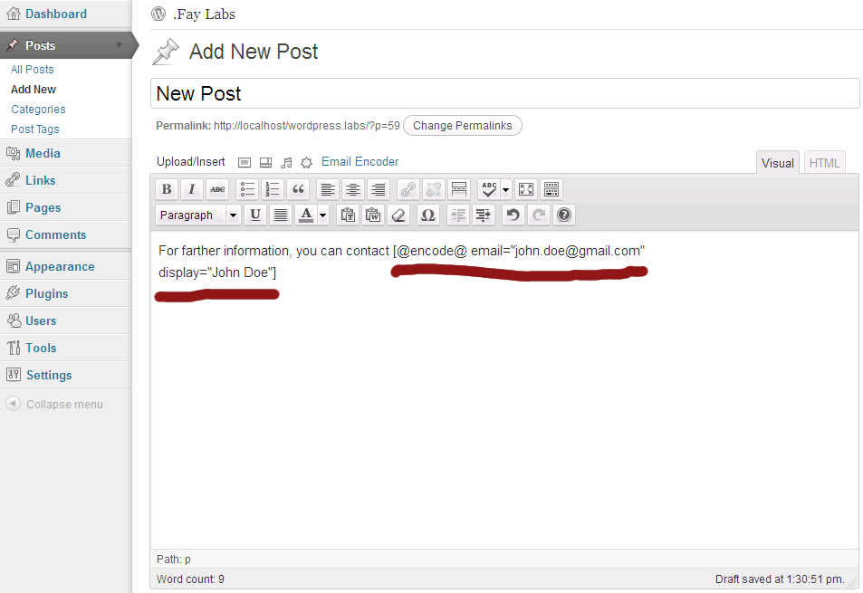
Task: Click the Add Video upload icon
Action: pos(266,162)
